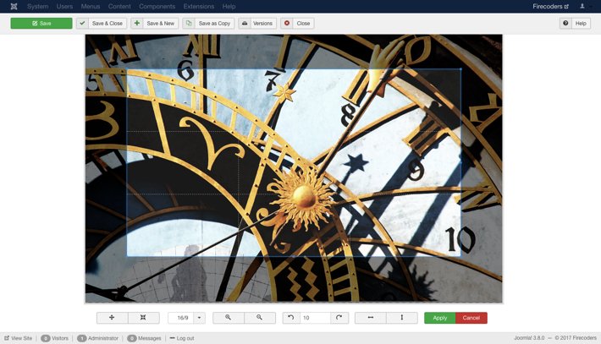Zoom out of the image
The width and height of the screenshot is (601, 344).
pos(260,318)
